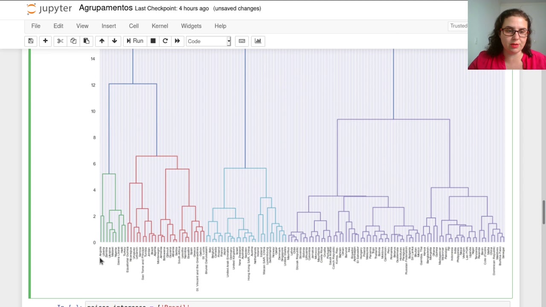Viewport: 546px width, 307px height.
Task: Open the File menu
Action: [x=36, y=26]
